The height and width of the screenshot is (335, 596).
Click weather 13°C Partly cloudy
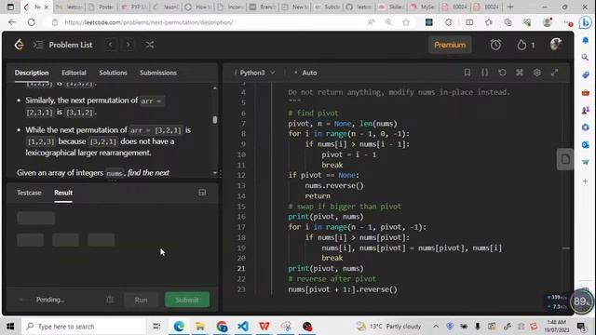point(388,327)
